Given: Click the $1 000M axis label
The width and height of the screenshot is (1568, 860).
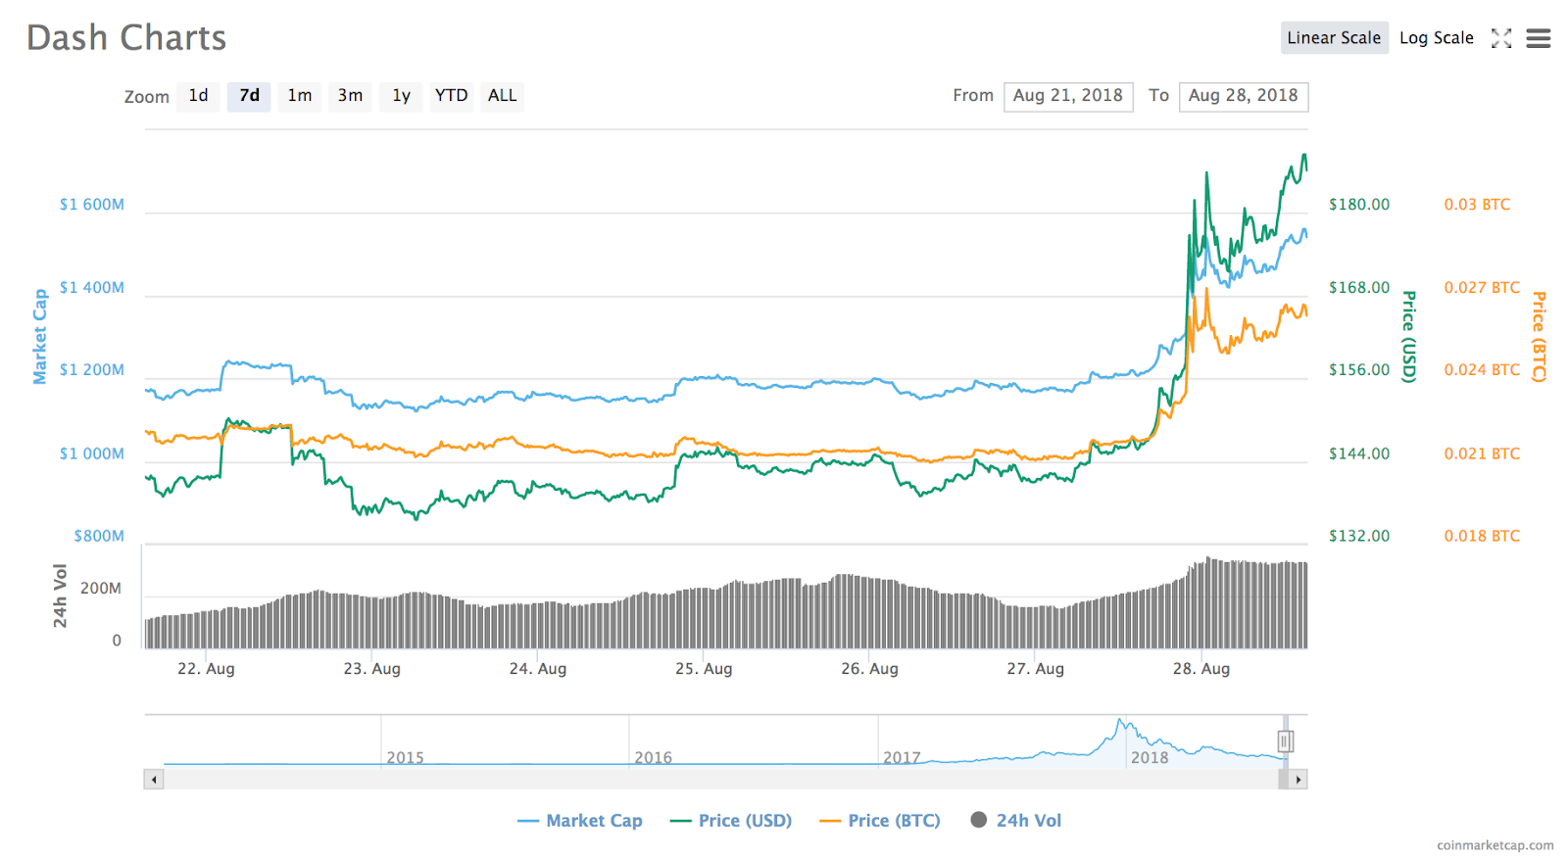Looking at the screenshot, I should click(x=92, y=454).
